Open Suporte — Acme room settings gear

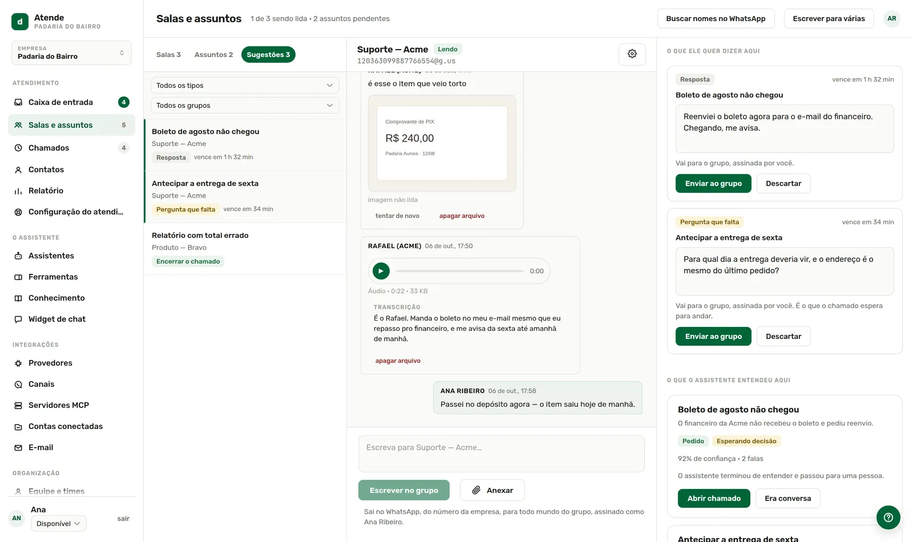point(632,54)
